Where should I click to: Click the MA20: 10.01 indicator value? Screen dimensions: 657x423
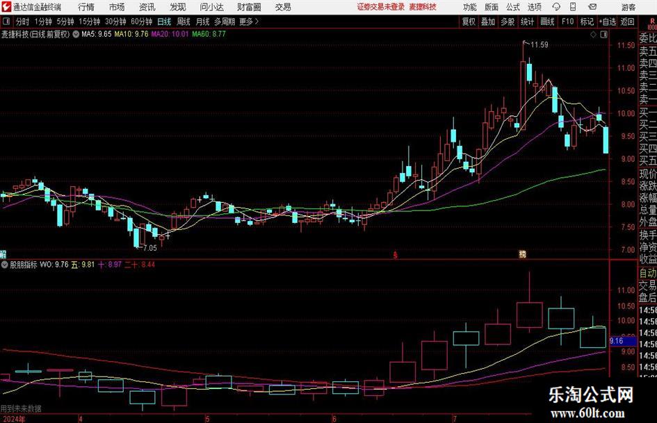pyautogui.click(x=170, y=34)
